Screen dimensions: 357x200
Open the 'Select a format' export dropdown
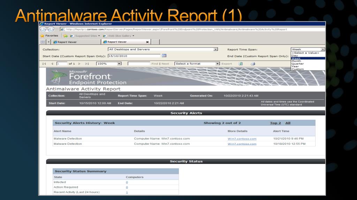pos(197,64)
